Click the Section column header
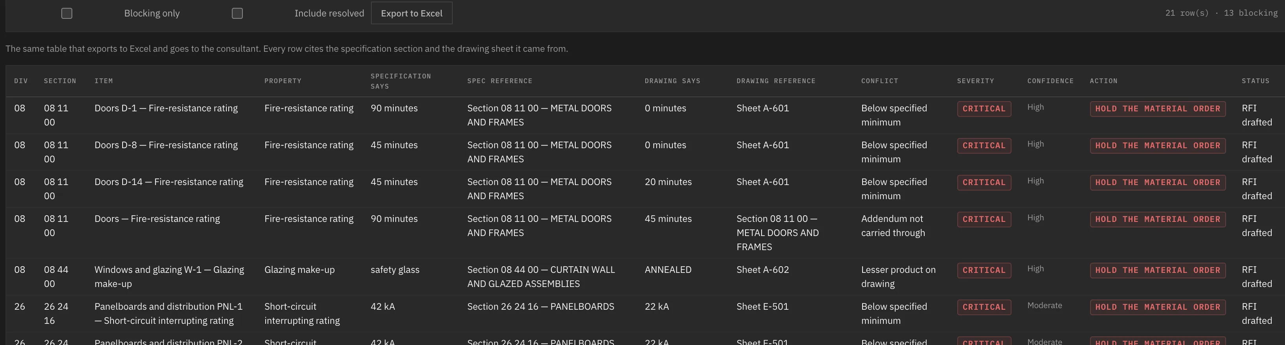 pyautogui.click(x=60, y=81)
